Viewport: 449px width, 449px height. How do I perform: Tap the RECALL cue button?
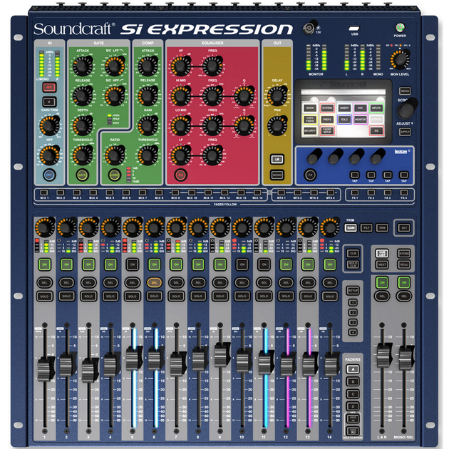click(x=404, y=264)
